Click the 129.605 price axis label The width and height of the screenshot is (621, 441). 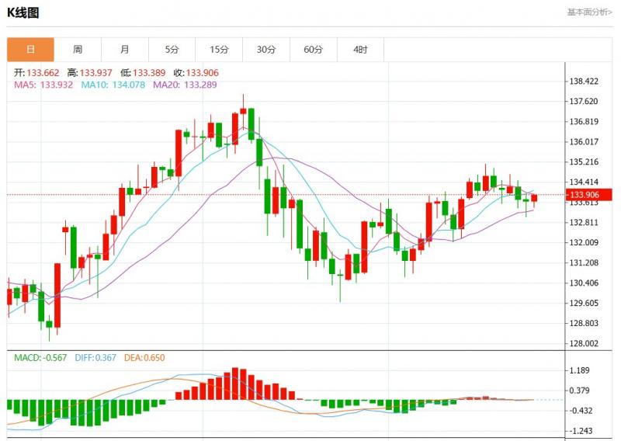coord(584,303)
